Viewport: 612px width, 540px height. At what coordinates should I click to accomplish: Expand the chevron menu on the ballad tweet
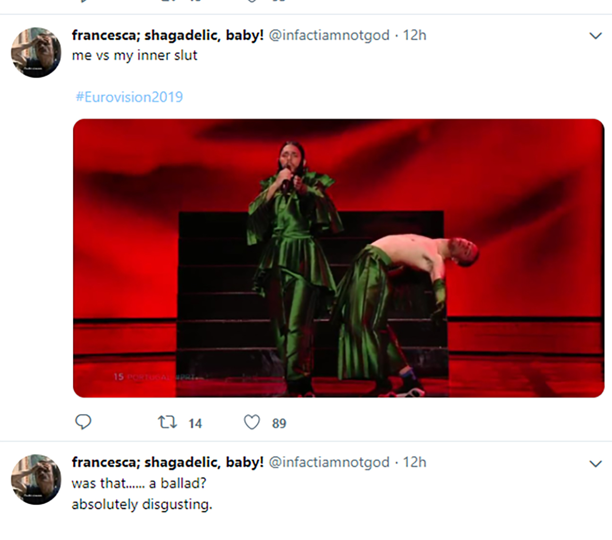(596, 464)
